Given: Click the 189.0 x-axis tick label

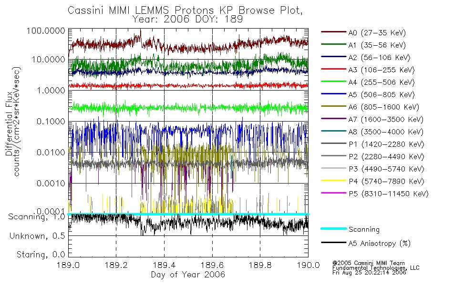Looking at the screenshot, I should [69, 265].
